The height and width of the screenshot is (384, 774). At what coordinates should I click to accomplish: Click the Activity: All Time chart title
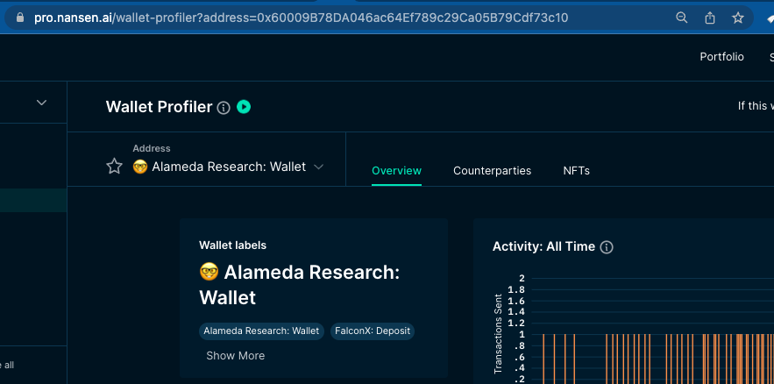point(543,246)
